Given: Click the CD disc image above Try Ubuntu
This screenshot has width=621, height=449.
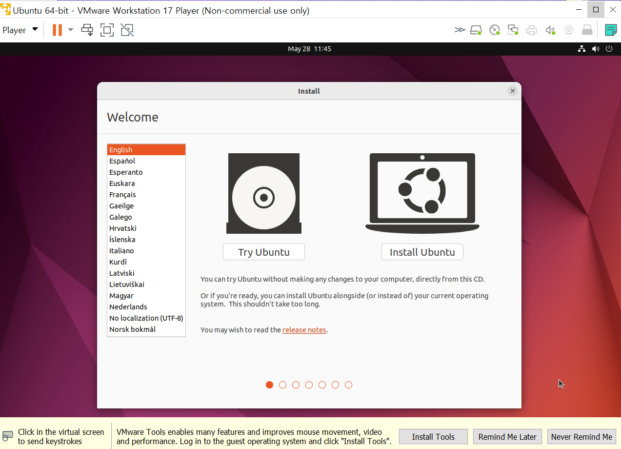Looking at the screenshot, I should [264, 194].
